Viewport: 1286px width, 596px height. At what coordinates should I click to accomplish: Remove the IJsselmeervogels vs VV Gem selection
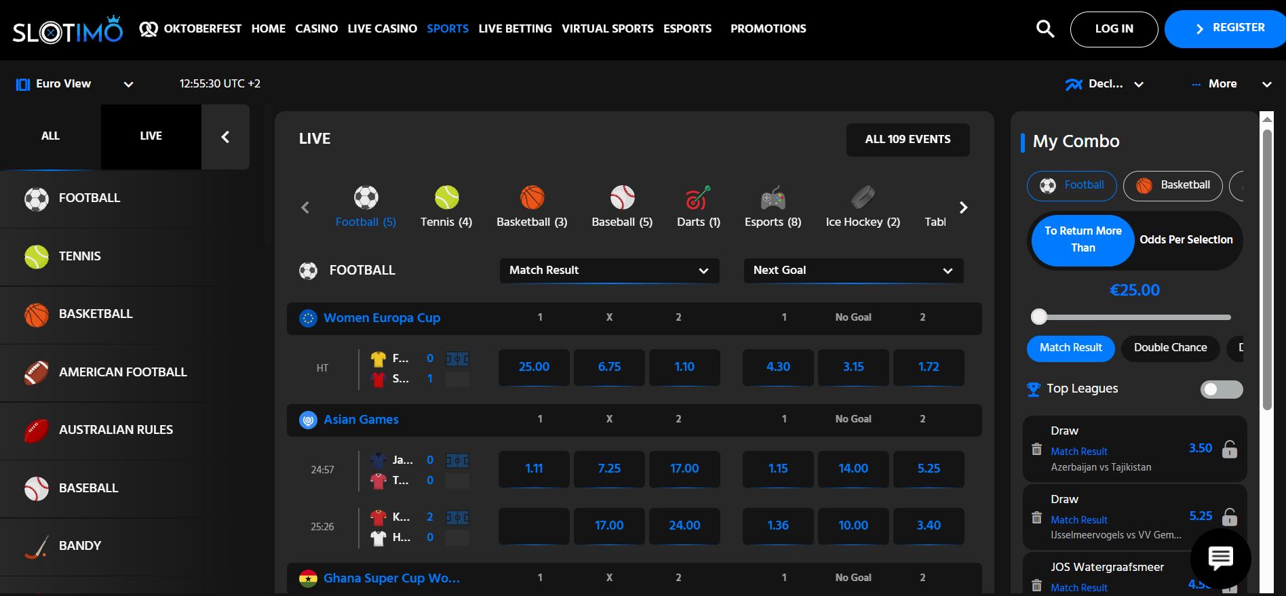pos(1036,517)
